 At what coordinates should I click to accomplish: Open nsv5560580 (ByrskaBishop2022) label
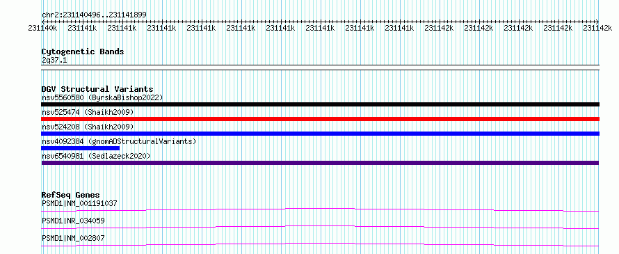coord(102,97)
